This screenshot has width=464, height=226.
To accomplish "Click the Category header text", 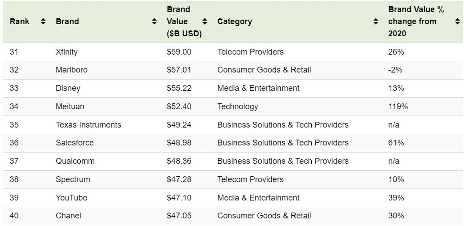I will click(234, 21).
